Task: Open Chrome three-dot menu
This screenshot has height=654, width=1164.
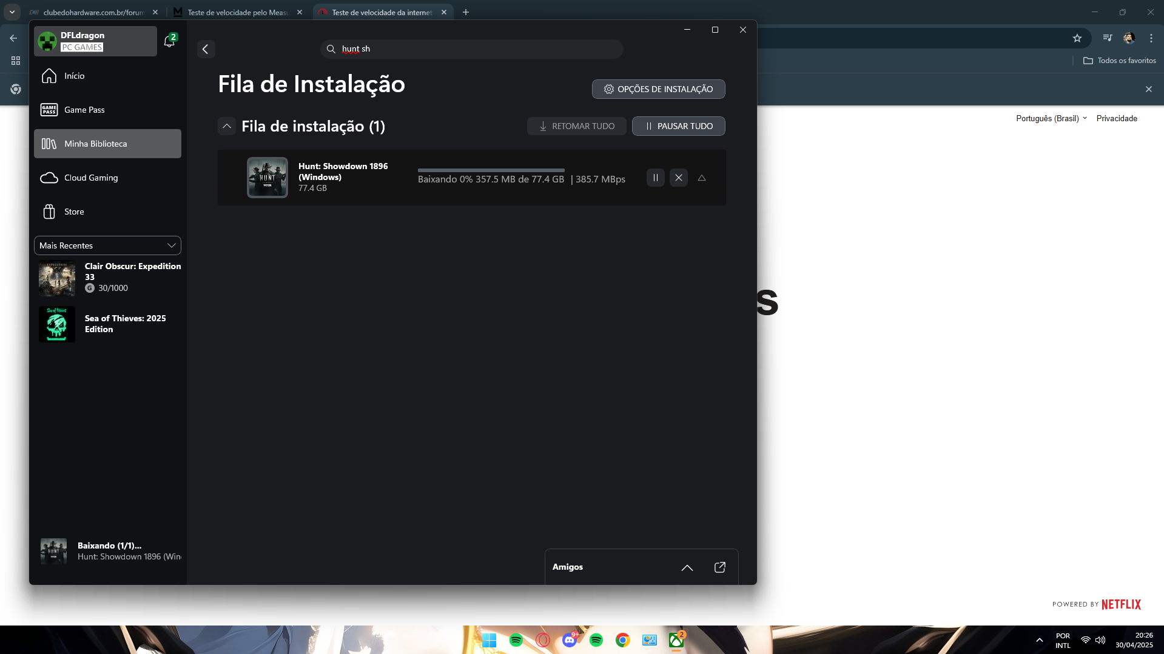Action: pos(1151,38)
